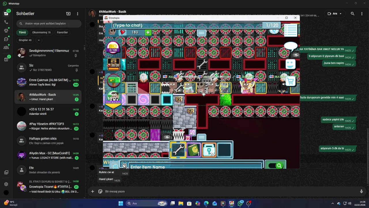Open the chat speech bubble in Growtopia
This screenshot has height=208, width=369.
click(291, 46)
